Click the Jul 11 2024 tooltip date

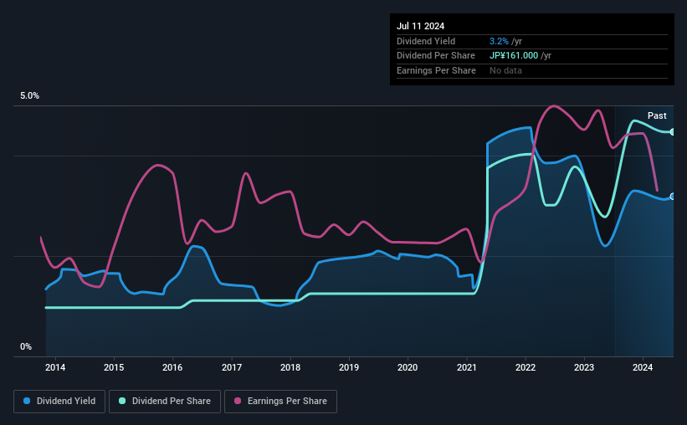[420, 26]
